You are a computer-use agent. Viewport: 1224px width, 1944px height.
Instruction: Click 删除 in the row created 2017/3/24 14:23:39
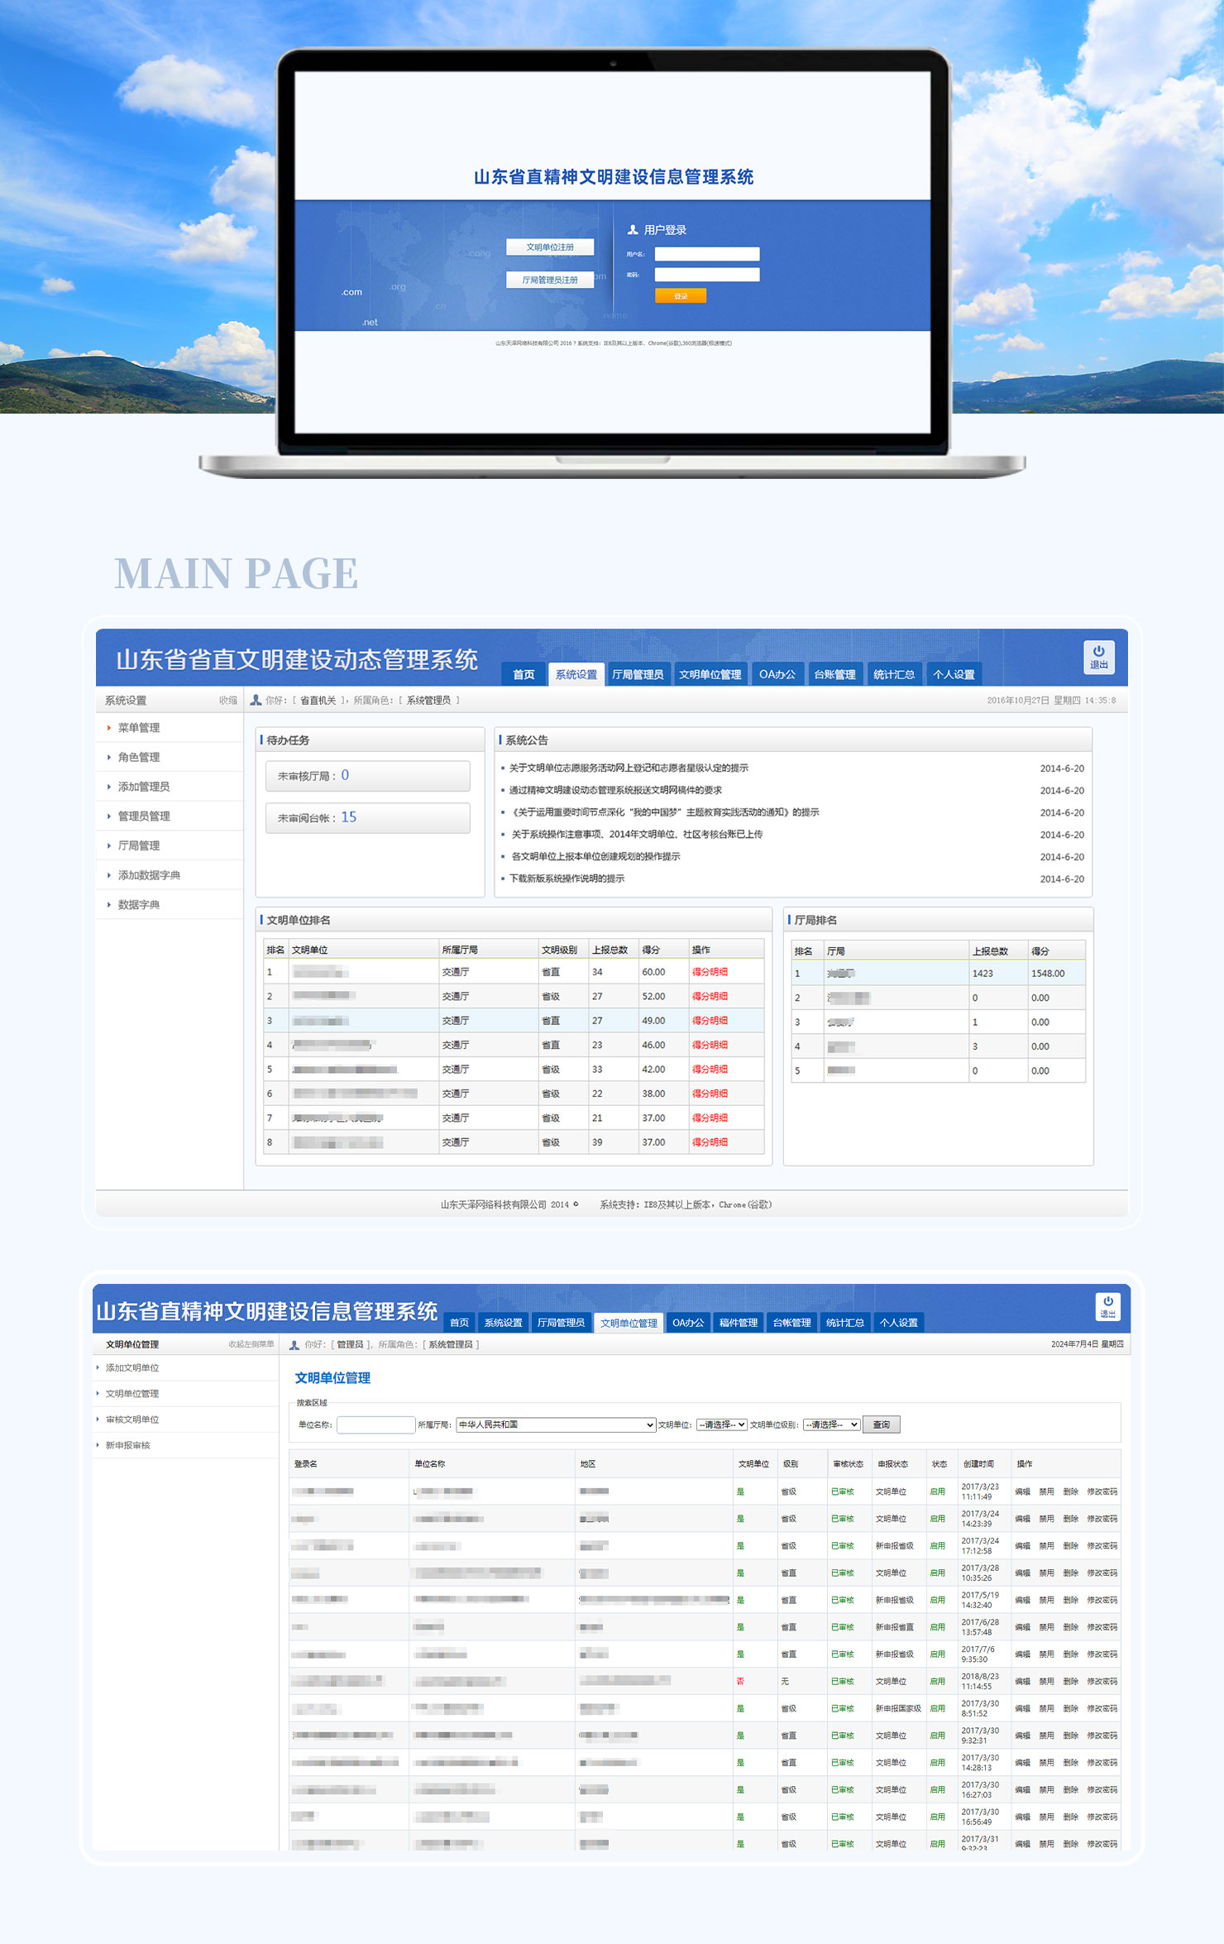click(x=1070, y=1520)
